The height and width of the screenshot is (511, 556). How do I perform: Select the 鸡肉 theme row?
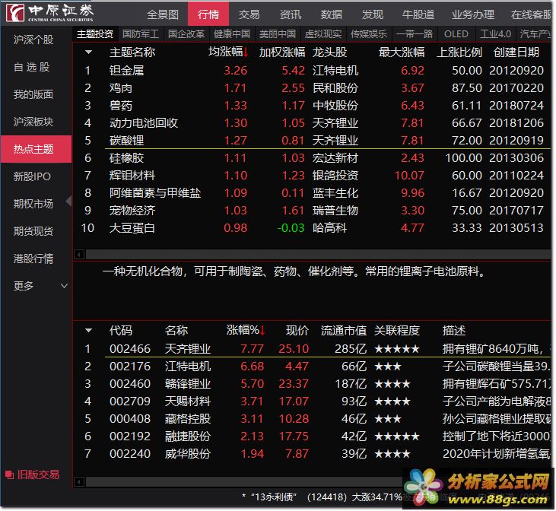tap(312, 88)
